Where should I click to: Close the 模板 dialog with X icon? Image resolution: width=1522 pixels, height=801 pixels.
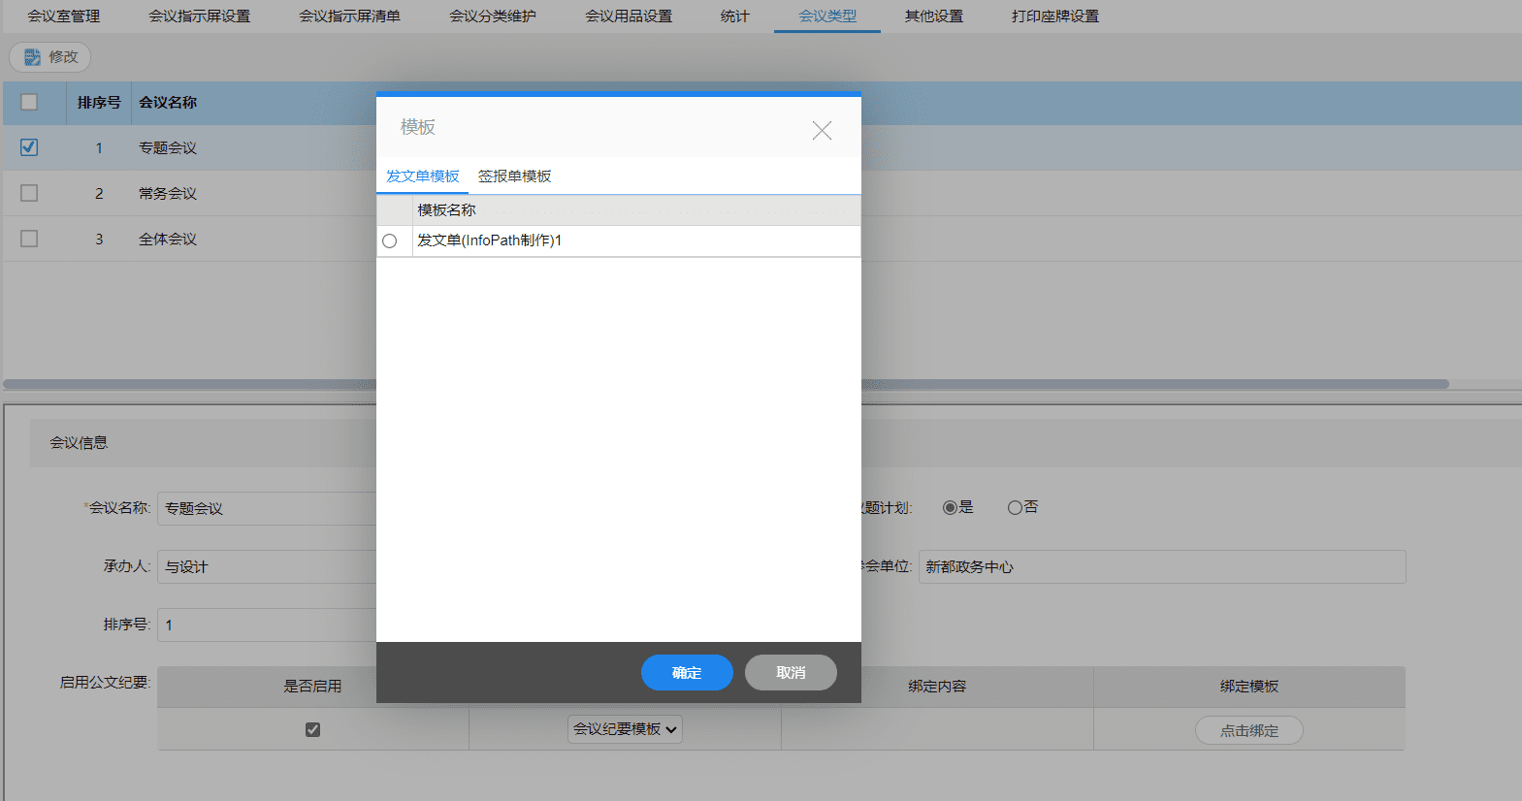822,130
